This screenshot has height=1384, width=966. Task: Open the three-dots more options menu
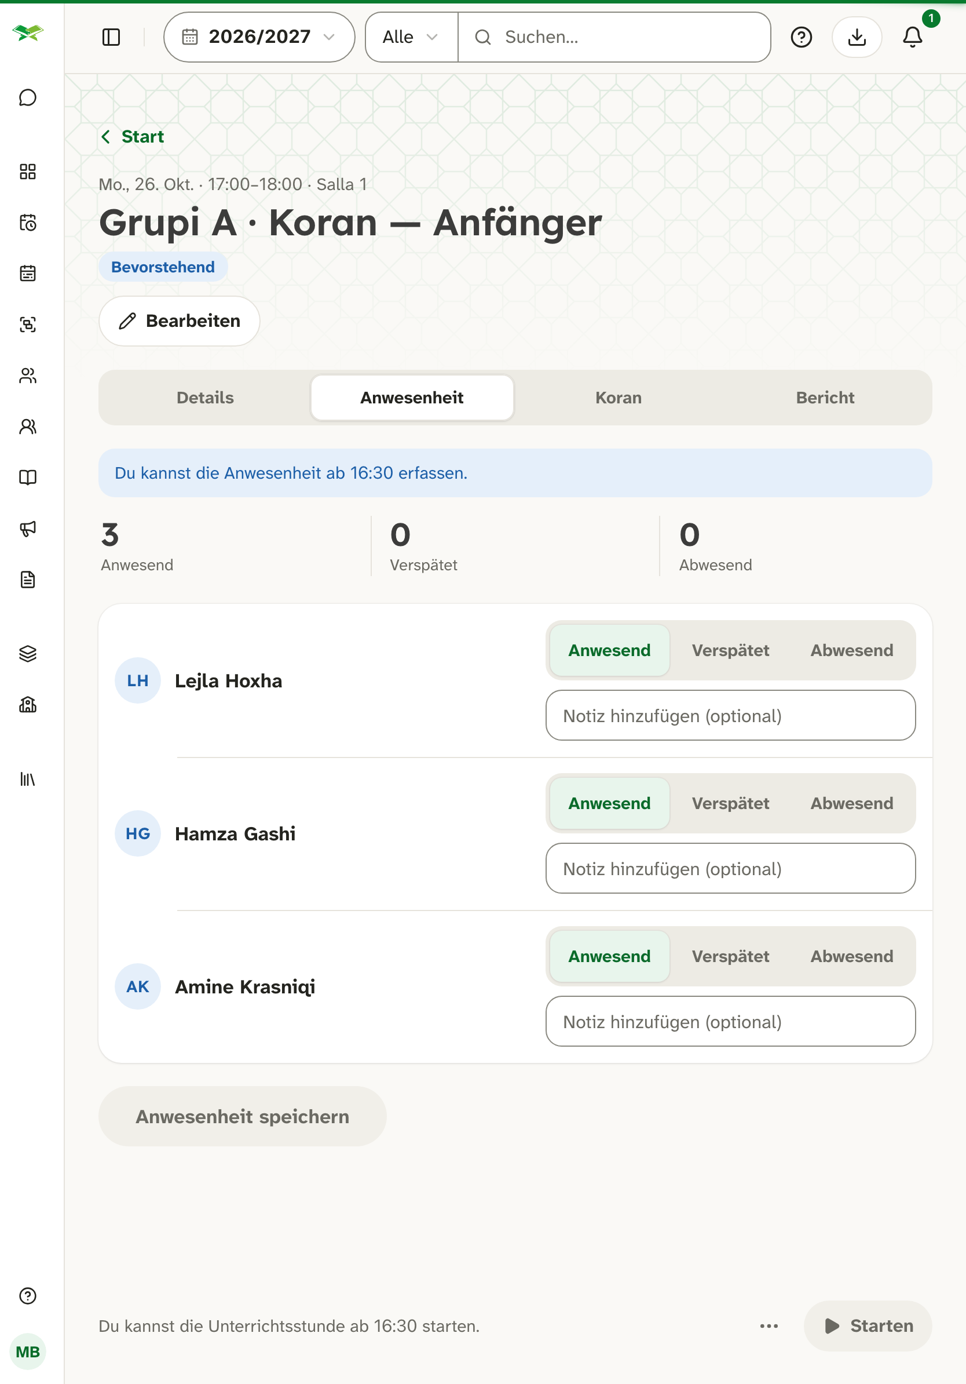coord(769,1325)
